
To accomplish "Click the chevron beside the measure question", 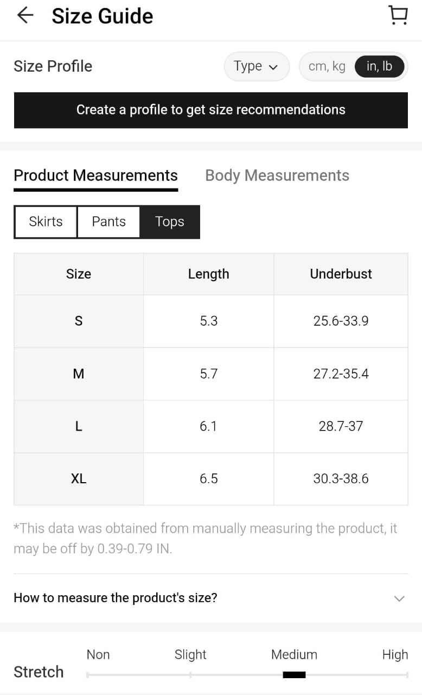I will coord(399,598).
